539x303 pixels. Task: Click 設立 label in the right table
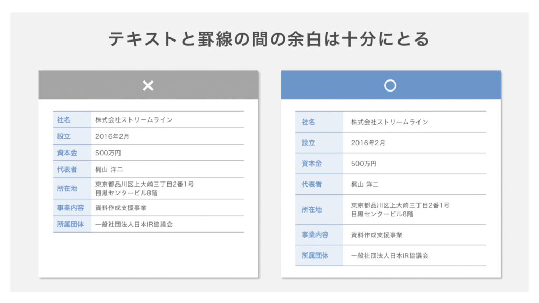[x=308, y=143]
